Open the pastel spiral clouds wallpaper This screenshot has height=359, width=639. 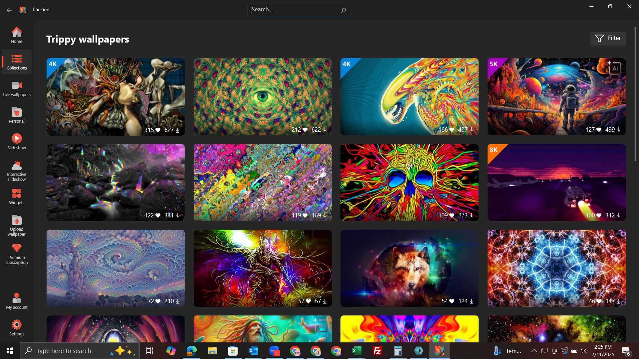pyautogui.click(x=115, y=268)
